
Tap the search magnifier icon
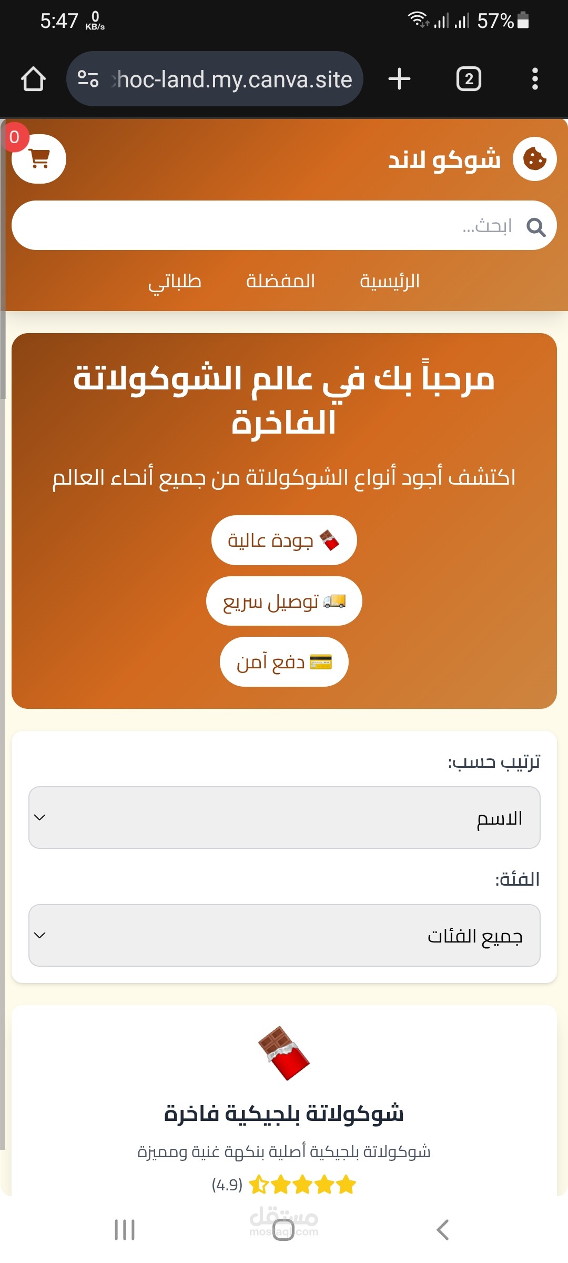pos(535,227)
